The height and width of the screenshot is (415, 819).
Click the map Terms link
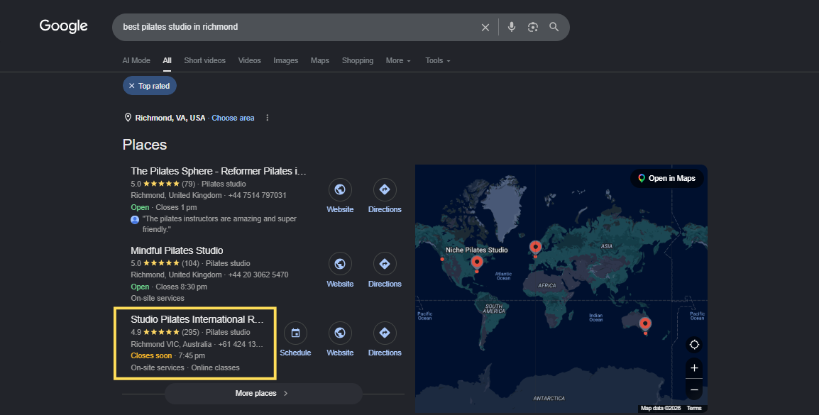[x=694, y=408]
